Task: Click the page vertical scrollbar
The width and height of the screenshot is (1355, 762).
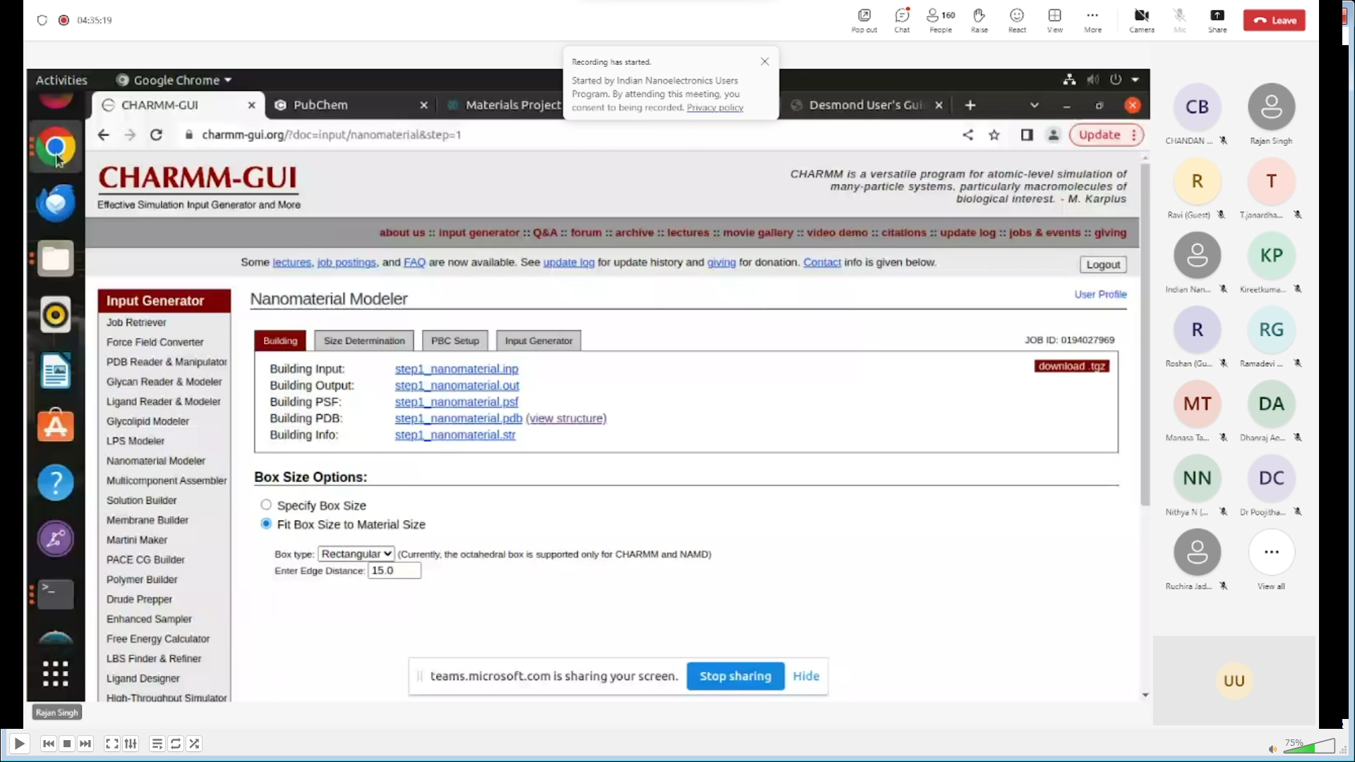Action: click(x=1145, y=334)
